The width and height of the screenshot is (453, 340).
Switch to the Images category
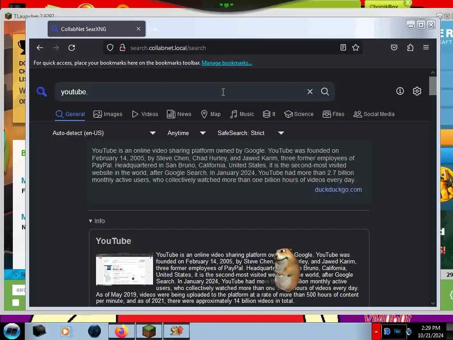point(108,114)
